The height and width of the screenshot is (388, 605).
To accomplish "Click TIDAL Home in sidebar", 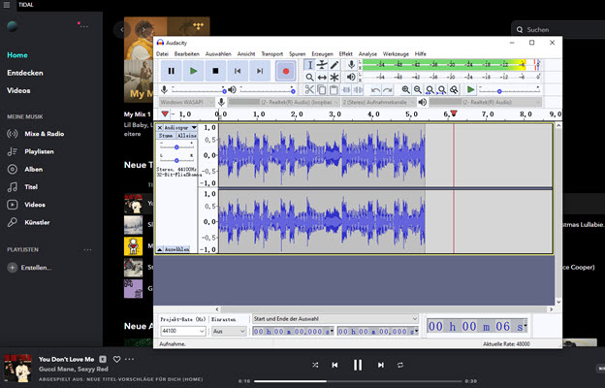I will pyautogui.click(x=17, y=55).
